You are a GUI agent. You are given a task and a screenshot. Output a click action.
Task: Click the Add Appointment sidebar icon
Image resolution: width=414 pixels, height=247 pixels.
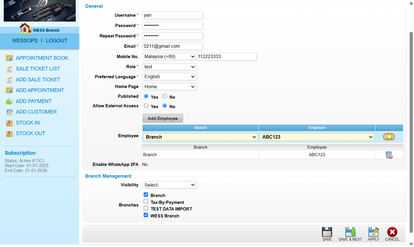tap(10, 91)
